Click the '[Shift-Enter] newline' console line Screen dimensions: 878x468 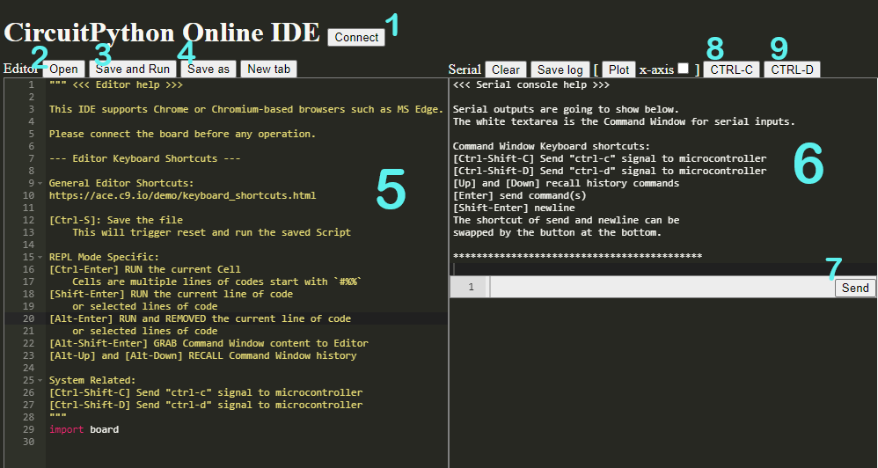[x=514, y=208]
